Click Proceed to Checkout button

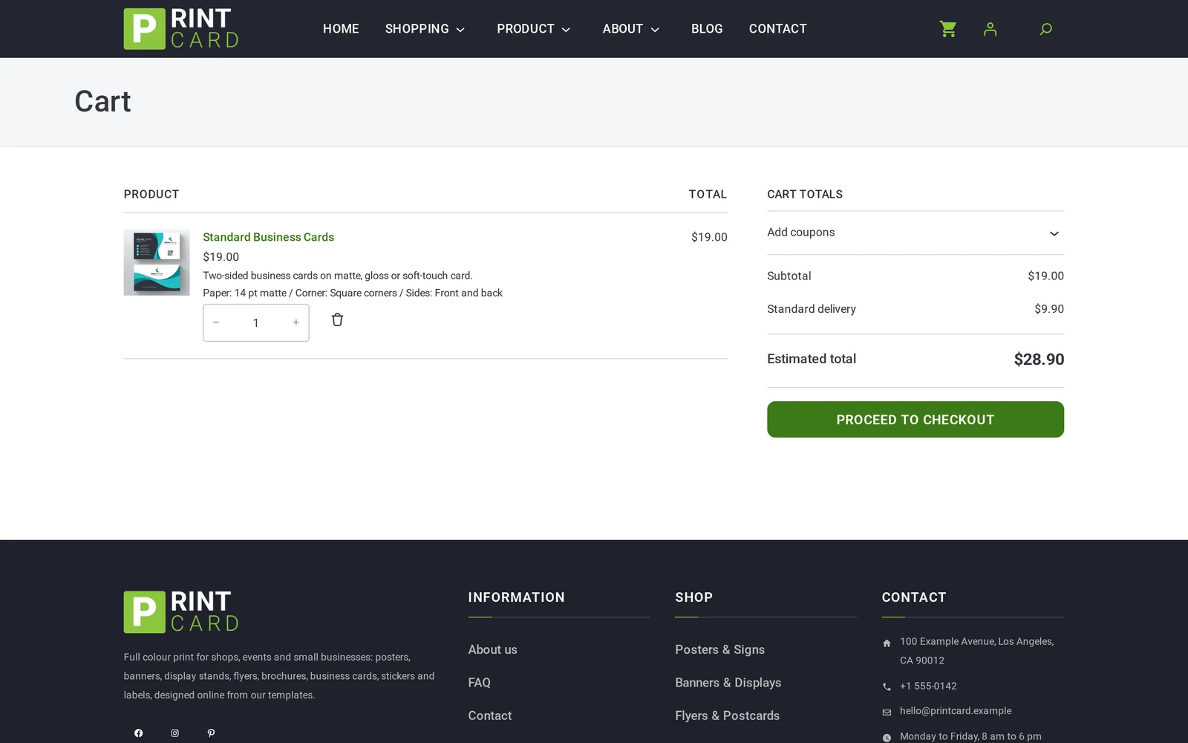[x=915, y=420]
